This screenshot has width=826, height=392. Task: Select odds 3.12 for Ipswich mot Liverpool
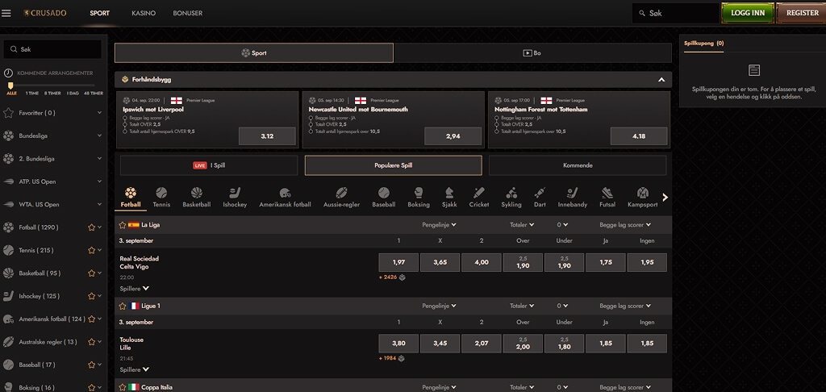(x=267, y=136)
